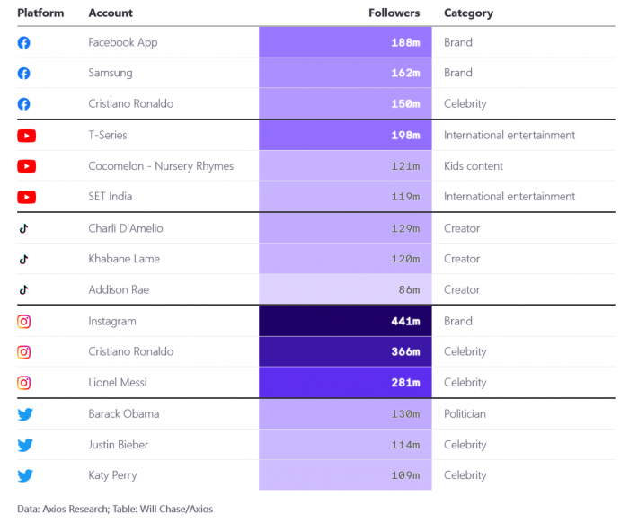The height and width of the screenshot is (523, 629).
Task: Click the TikTok icon beside Charli D'Amelio
Action: (24, 228)
